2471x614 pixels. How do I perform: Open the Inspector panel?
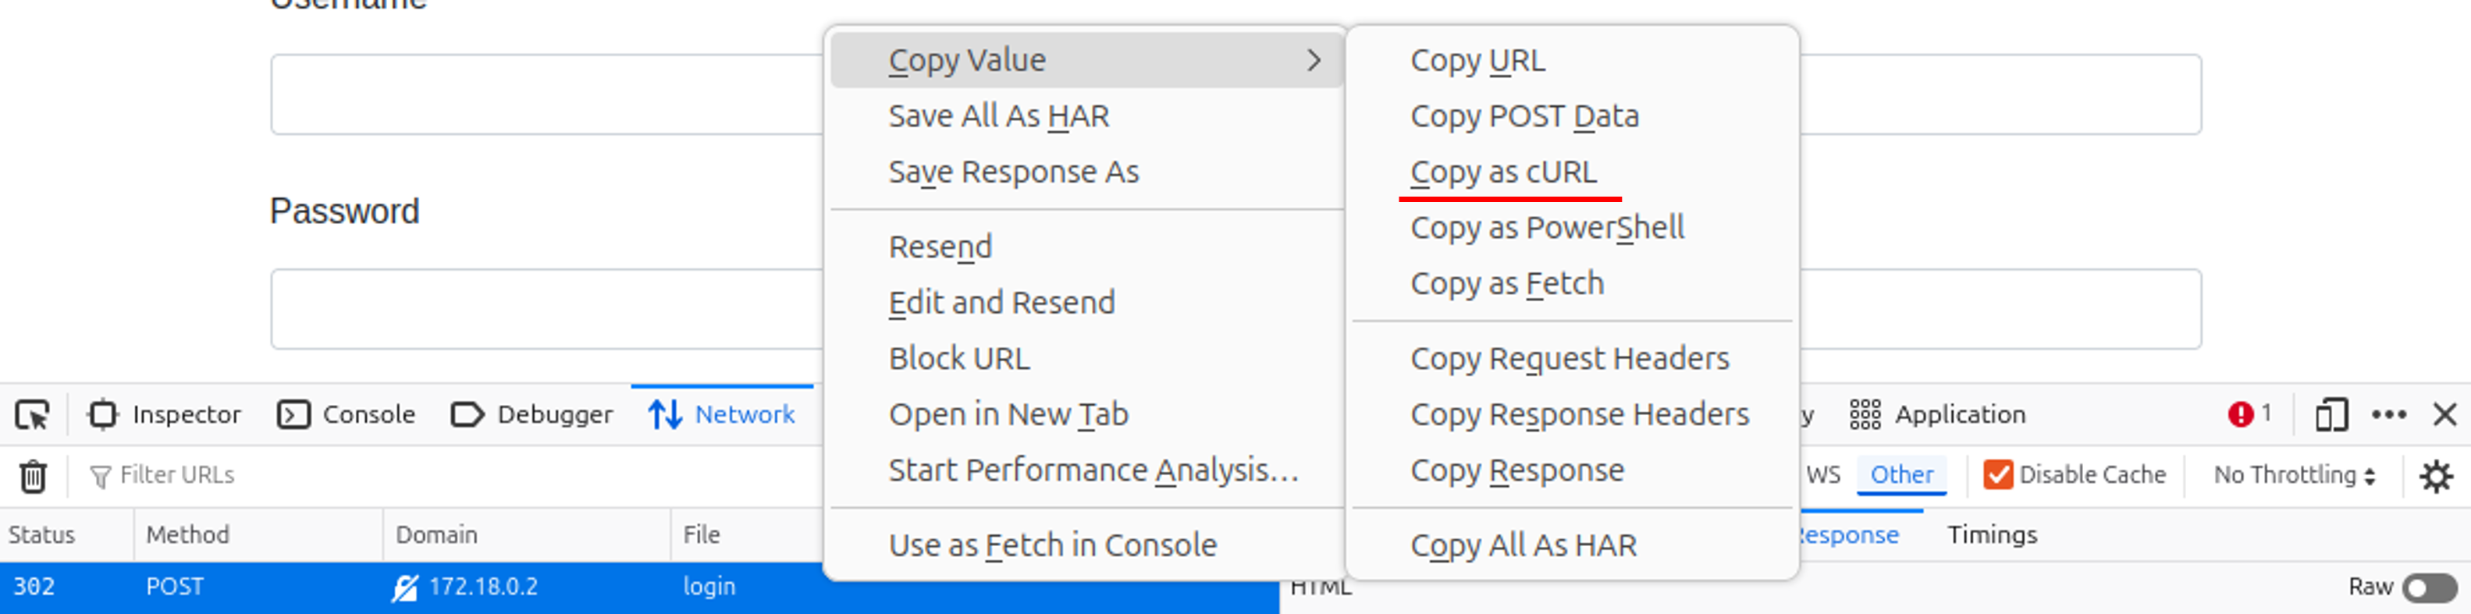tap(165, 414)
